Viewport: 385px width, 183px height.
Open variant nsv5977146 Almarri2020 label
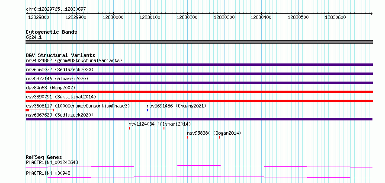(57, 79)
